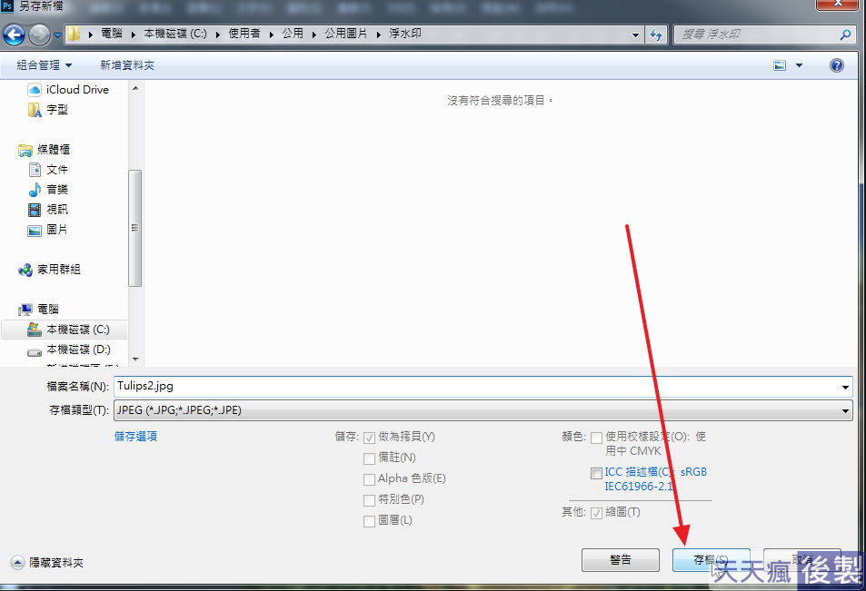Click the 使用者 breadcrumb
This screenshot has height=591, width=866.
click(x=244, y=34)
